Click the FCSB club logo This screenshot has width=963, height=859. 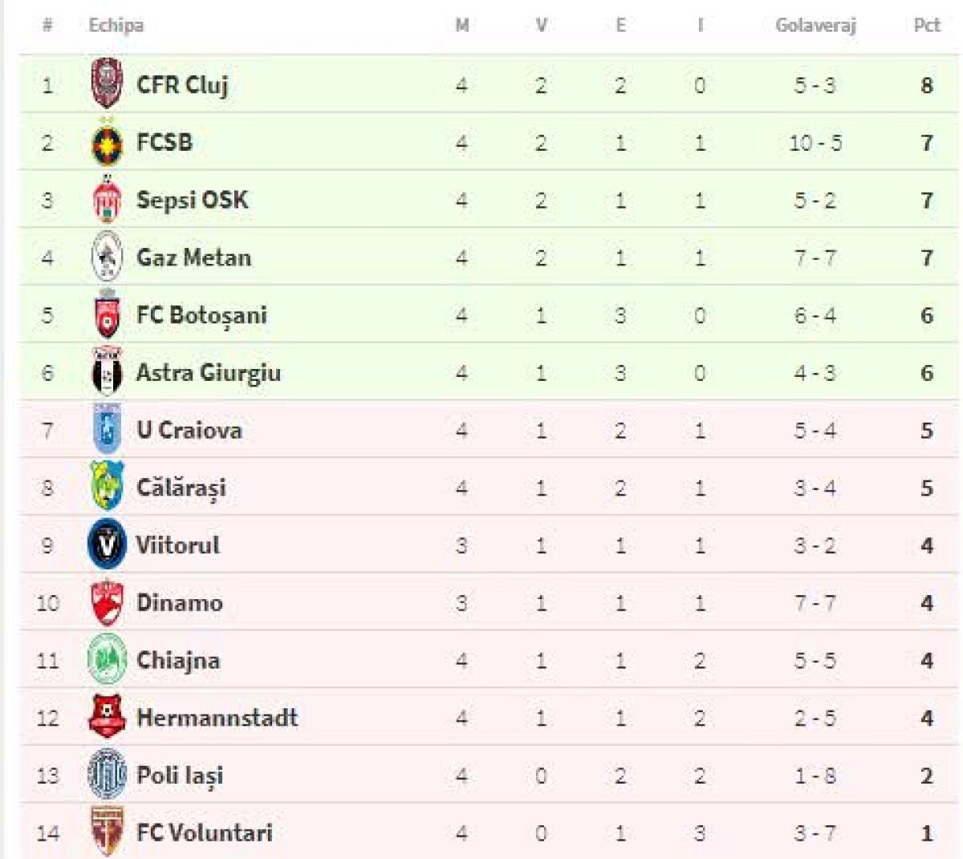click(x=107, y=143)
